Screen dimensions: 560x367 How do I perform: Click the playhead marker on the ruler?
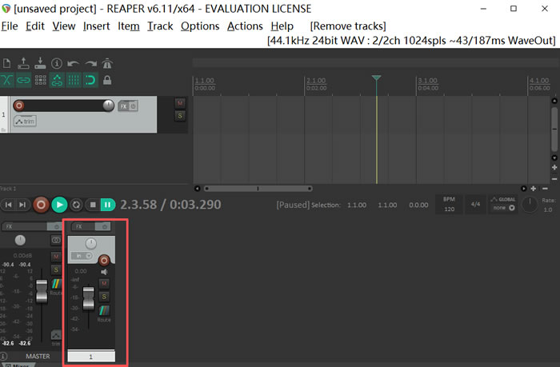coord(376,78)
